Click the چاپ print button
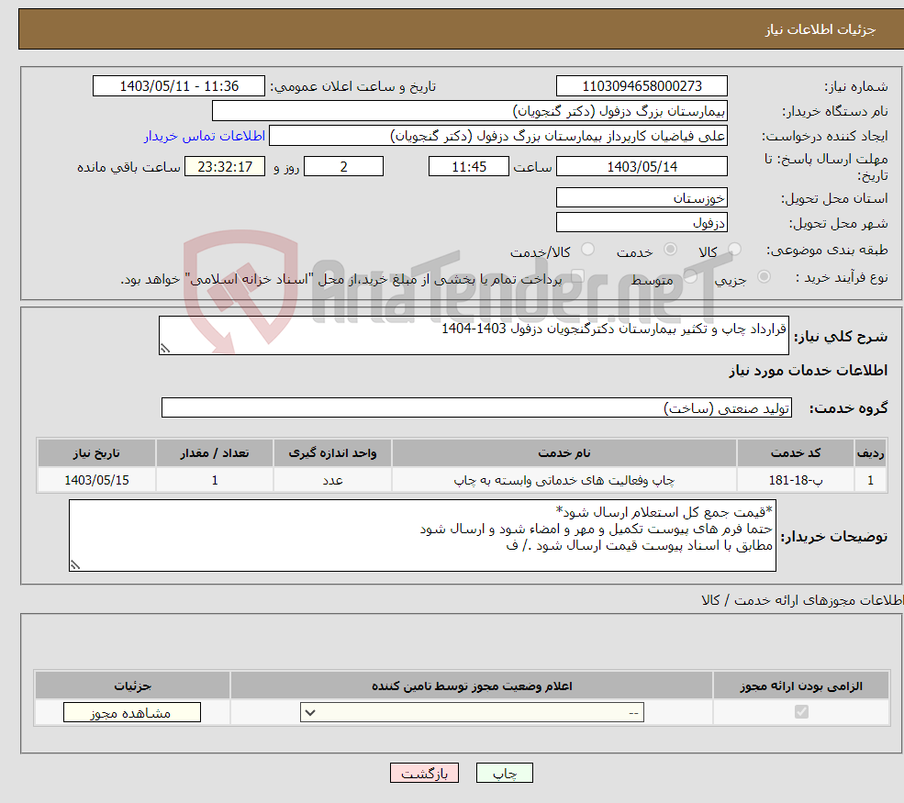 pyautogui.click(x=505, y=773)
